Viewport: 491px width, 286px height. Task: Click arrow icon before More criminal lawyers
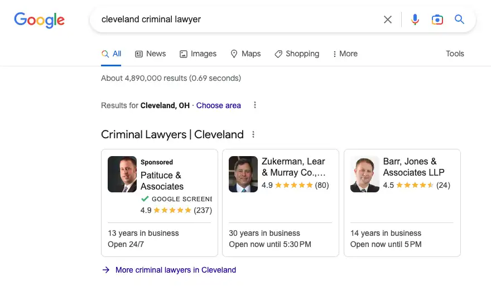click(x=106, y=270)
